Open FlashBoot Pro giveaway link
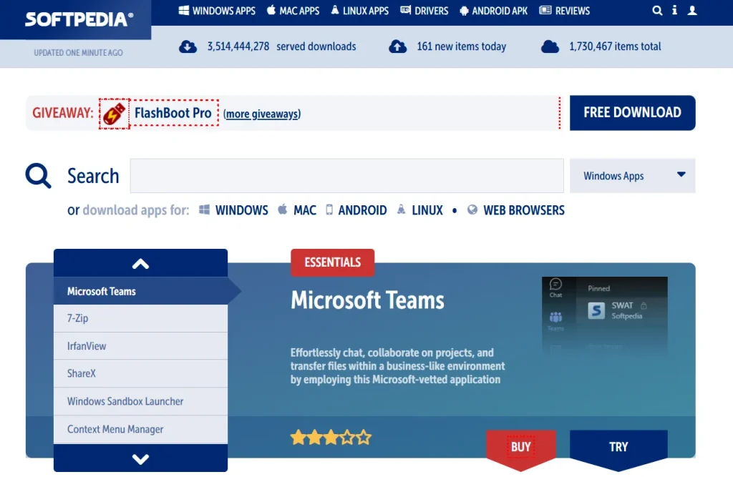The height and width of the screenshot is (477, 733). point(173,113)
